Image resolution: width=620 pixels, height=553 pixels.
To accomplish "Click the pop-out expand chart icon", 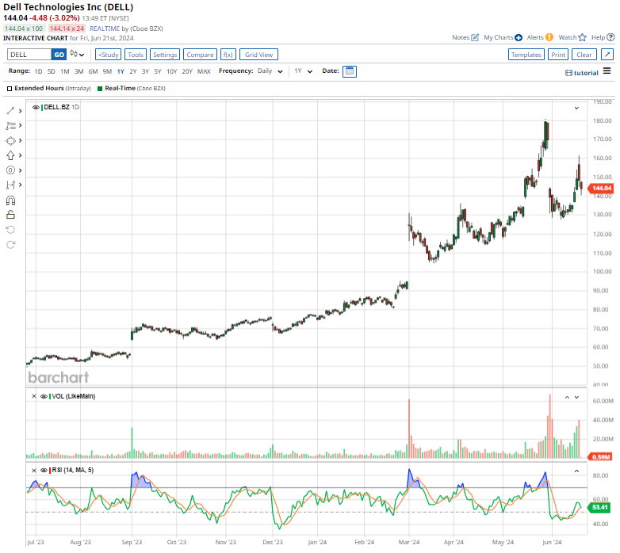I will click(x=607, y=55).
